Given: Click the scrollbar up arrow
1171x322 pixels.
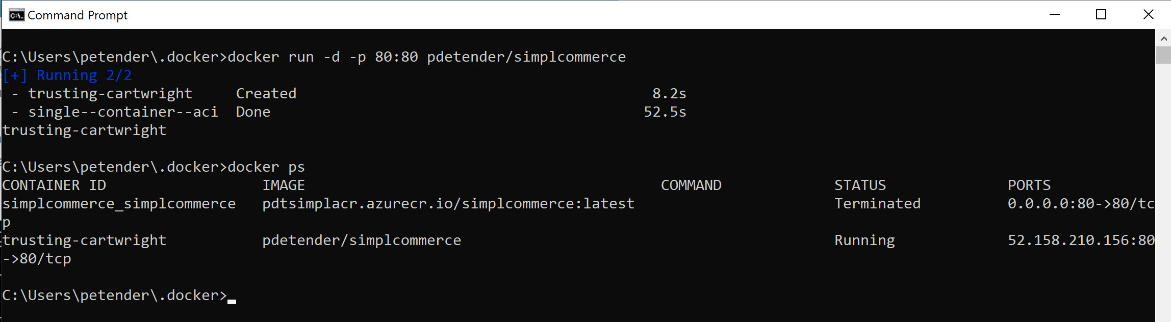Looking at the screenshot, I should pos(1163,38).
